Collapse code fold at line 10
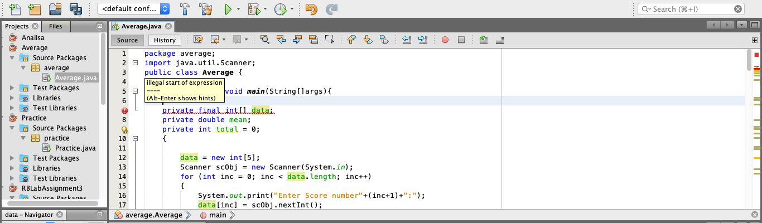The width and height of the screenshot is (762, 223). pos(135,138)
